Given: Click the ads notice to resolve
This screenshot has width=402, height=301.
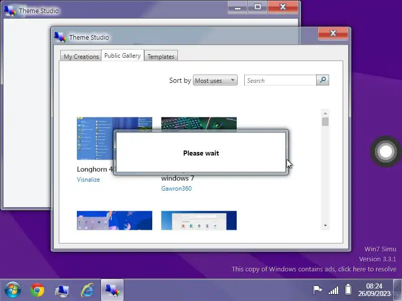Looking at the screenshot, I should [x=314, y=269].
